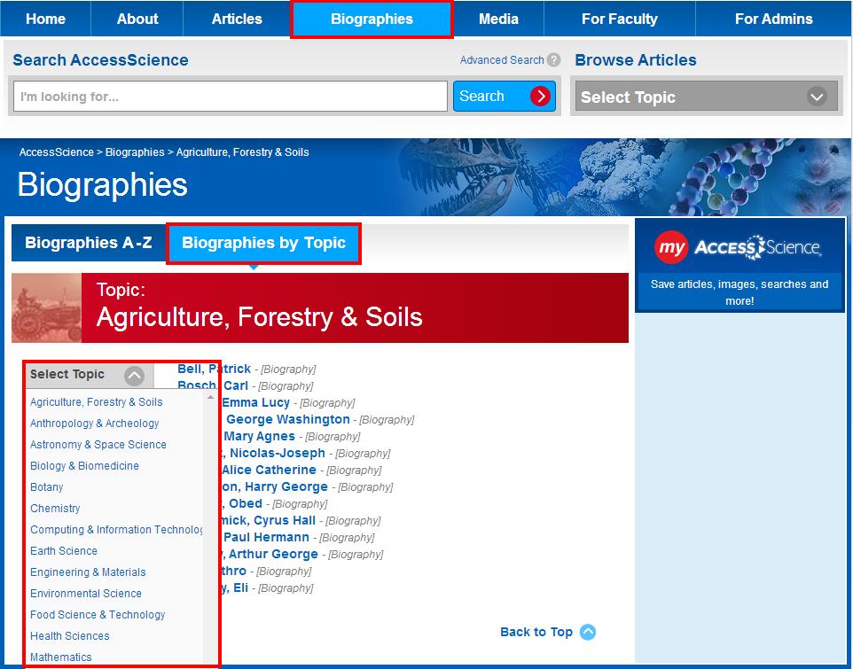Image resolution: width=853 pixels, height=669 pixels.
Task: Select the Earth Science topic
Action: click(x=64, y=550)
